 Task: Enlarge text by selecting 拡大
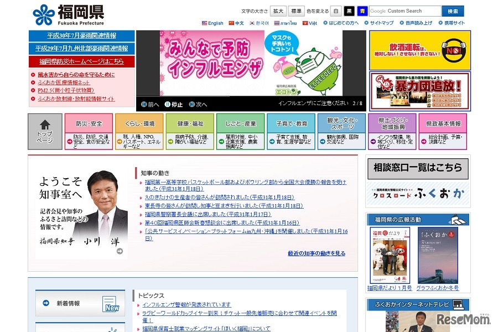click(277, 10)
